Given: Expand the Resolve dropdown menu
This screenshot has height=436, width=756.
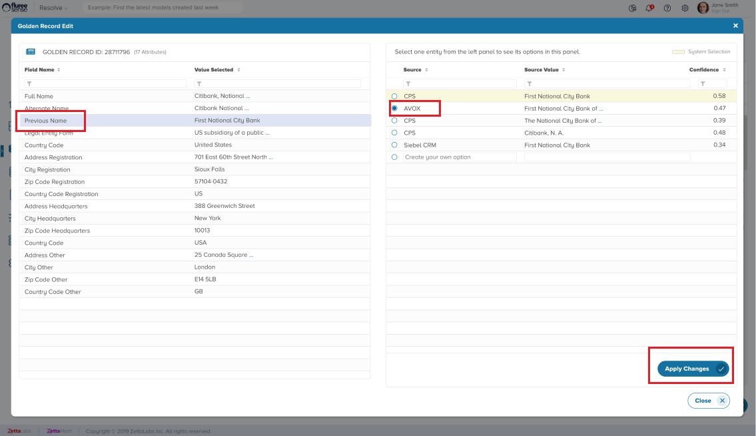Looking at the screenshot, I should 53,8.
